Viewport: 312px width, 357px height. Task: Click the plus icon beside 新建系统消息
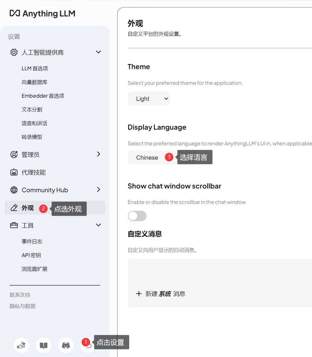point(139,294)
